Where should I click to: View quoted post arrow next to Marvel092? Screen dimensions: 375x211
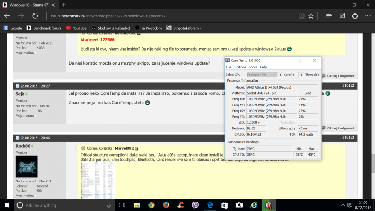tap(136, 149)
